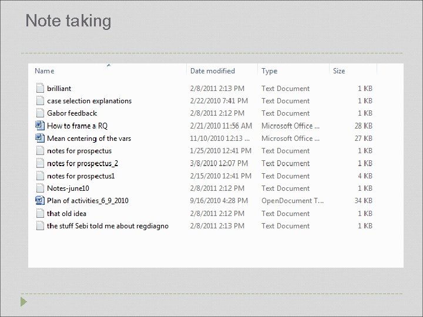Click the text file icon for brilliant

click(x=40, y=88)
